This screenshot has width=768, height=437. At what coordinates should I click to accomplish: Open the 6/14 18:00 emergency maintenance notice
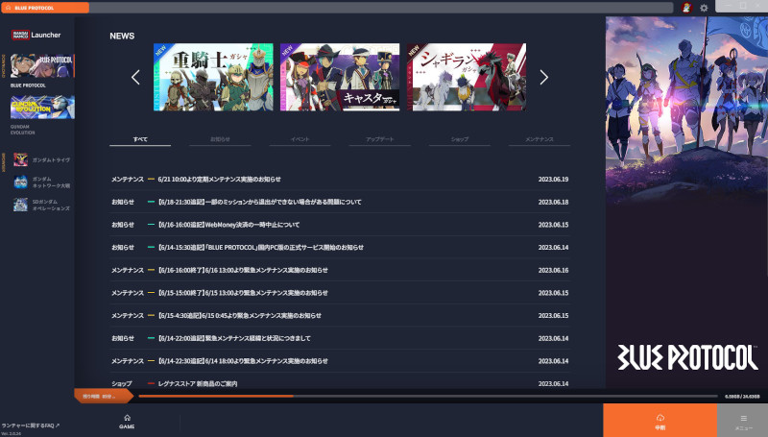340,361
